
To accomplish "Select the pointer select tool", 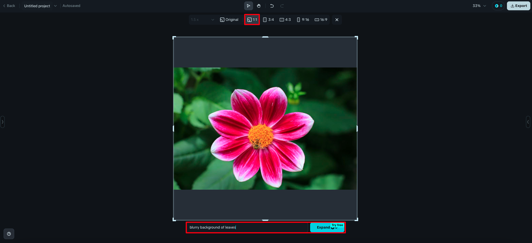I will tap(248, 6).
